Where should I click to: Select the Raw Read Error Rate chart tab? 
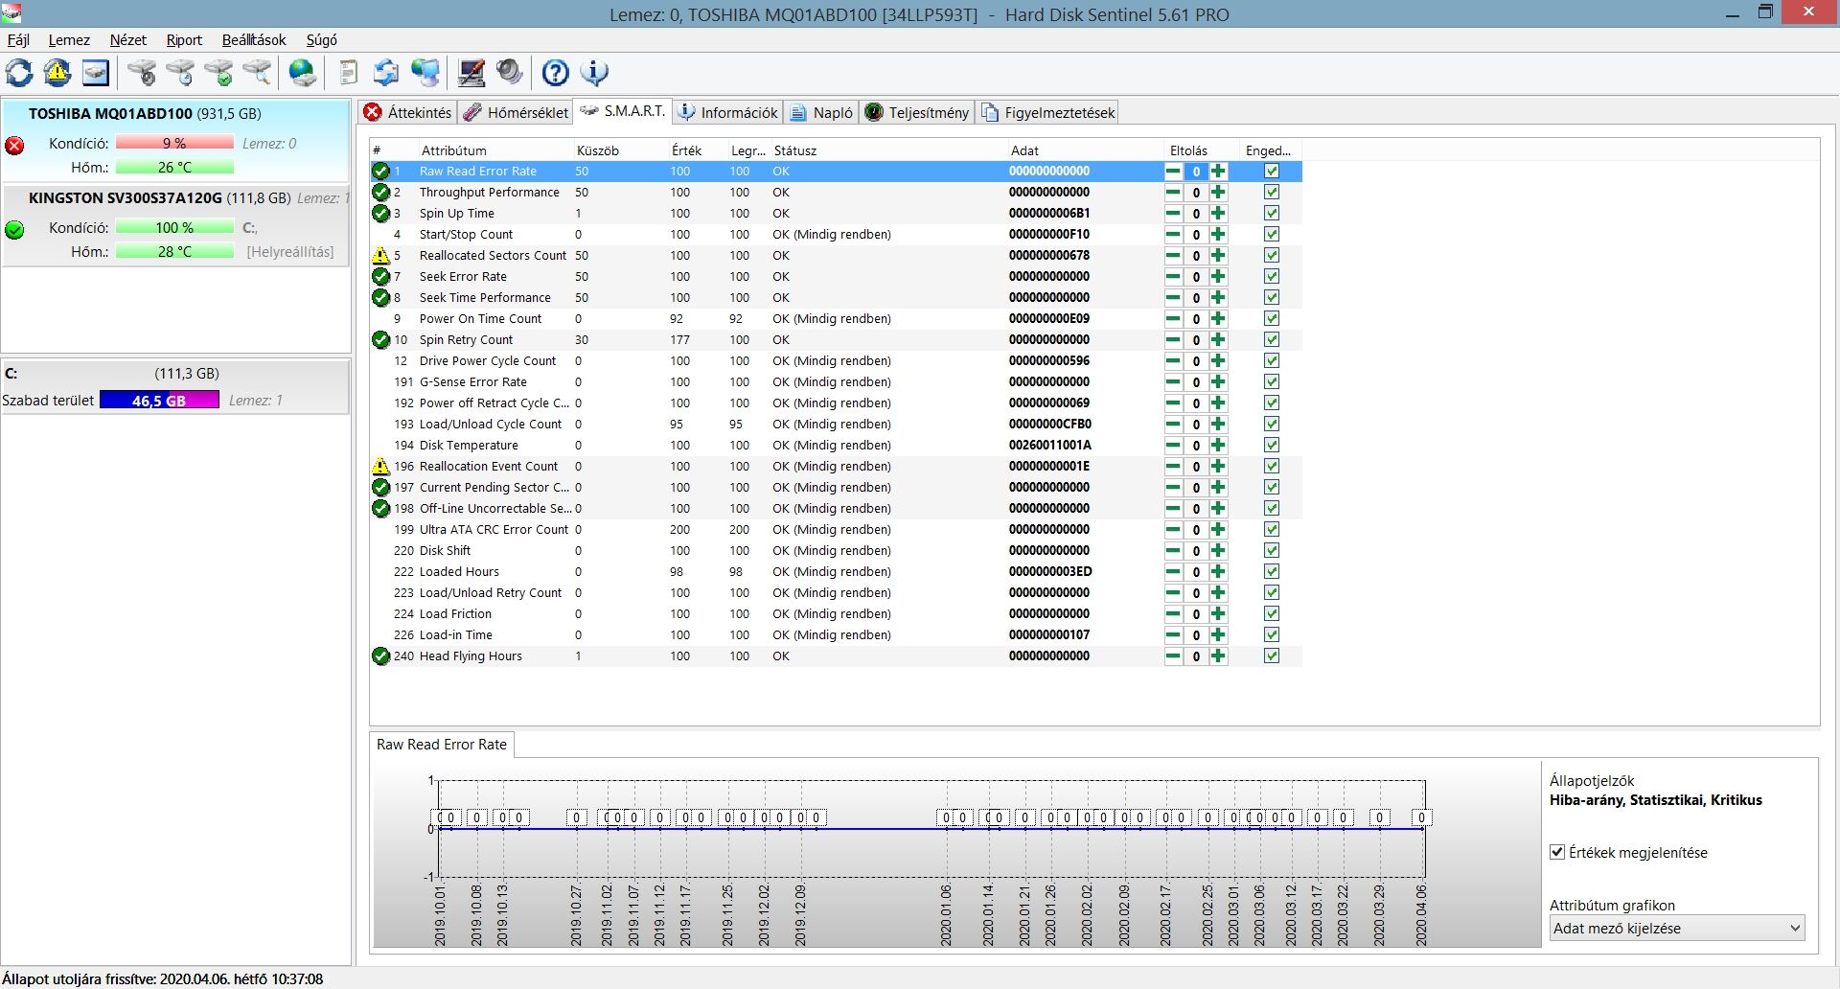442,745
